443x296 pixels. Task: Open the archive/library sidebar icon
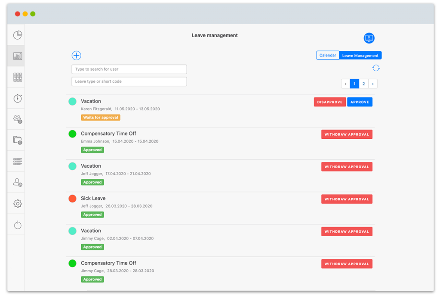17,77
